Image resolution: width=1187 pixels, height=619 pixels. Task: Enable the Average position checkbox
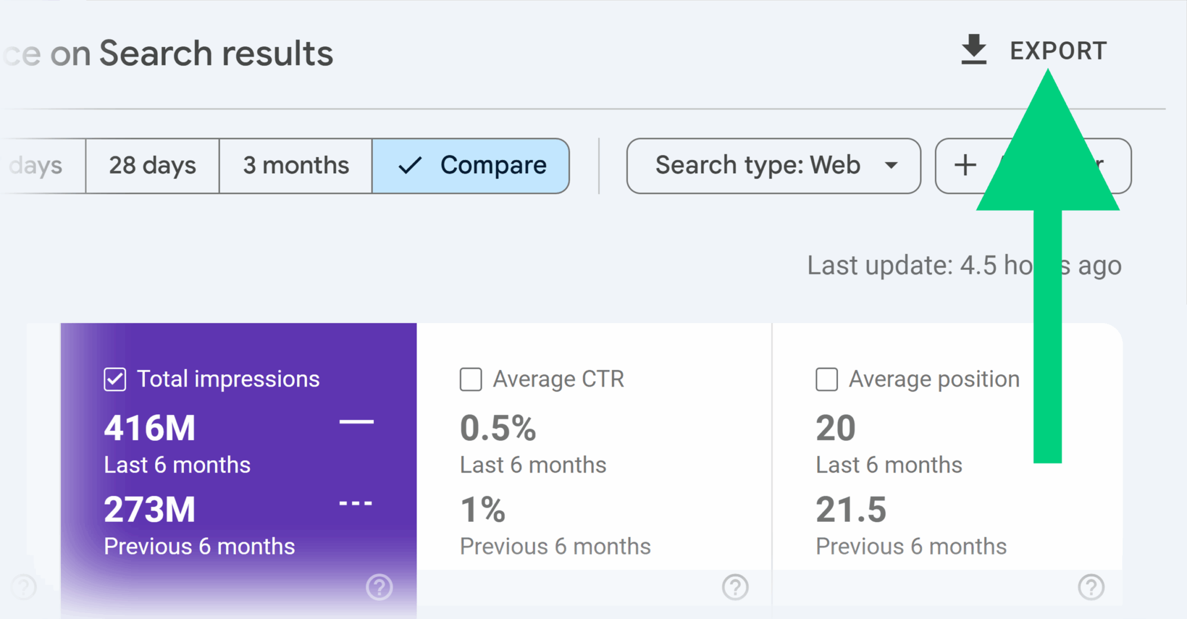(826, 380)
